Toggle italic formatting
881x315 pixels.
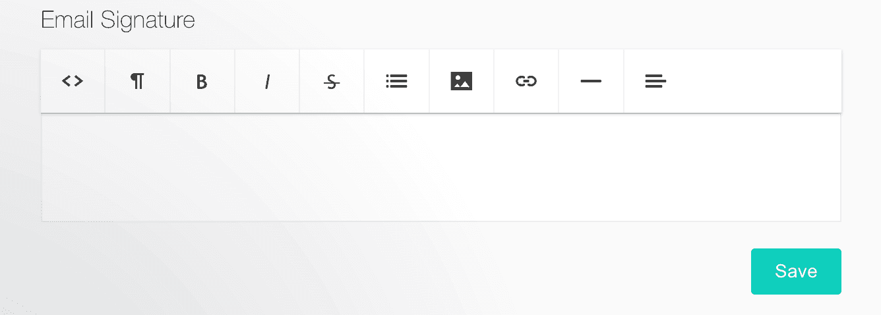pos(266,81)
